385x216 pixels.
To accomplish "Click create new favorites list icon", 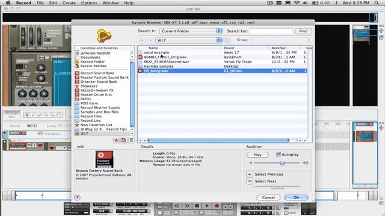I will [x=123, y=140].
